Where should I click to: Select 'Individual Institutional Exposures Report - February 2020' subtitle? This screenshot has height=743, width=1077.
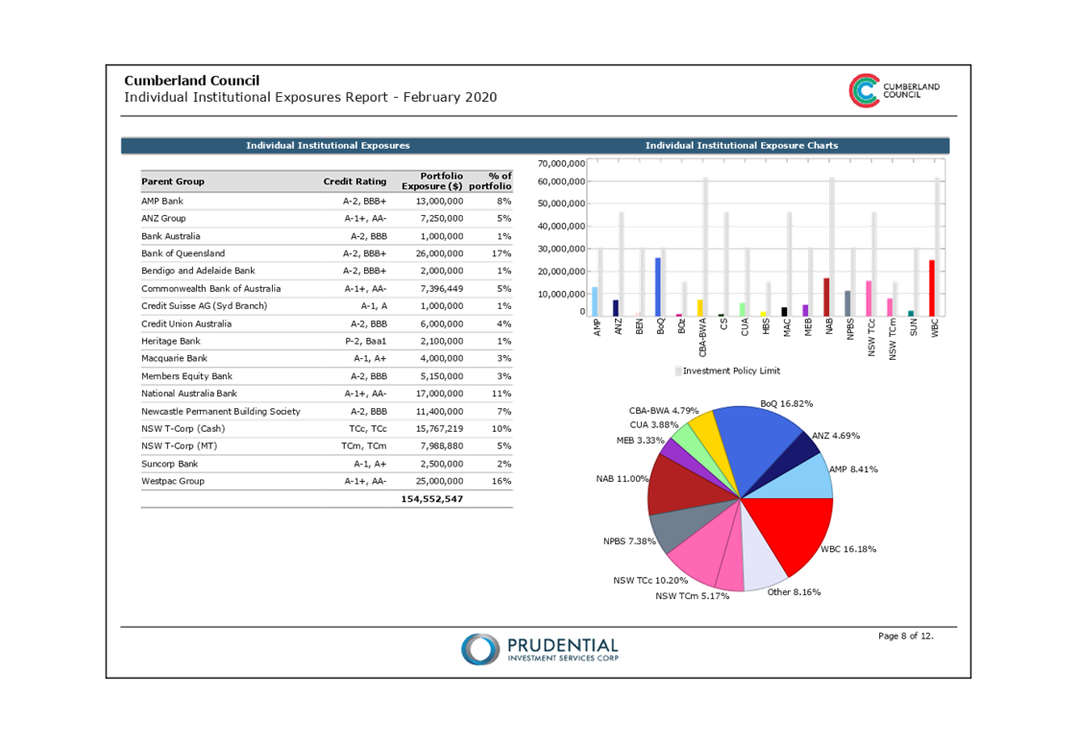309,97
